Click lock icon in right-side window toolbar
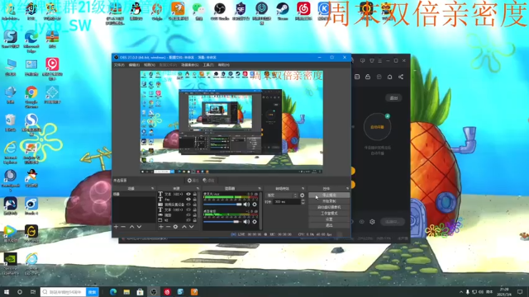529x297 pixels. [x=368, y=77]
